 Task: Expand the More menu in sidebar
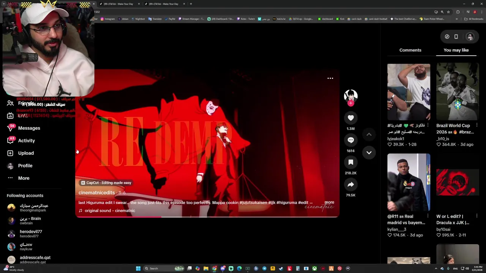[x=24, y=178]
